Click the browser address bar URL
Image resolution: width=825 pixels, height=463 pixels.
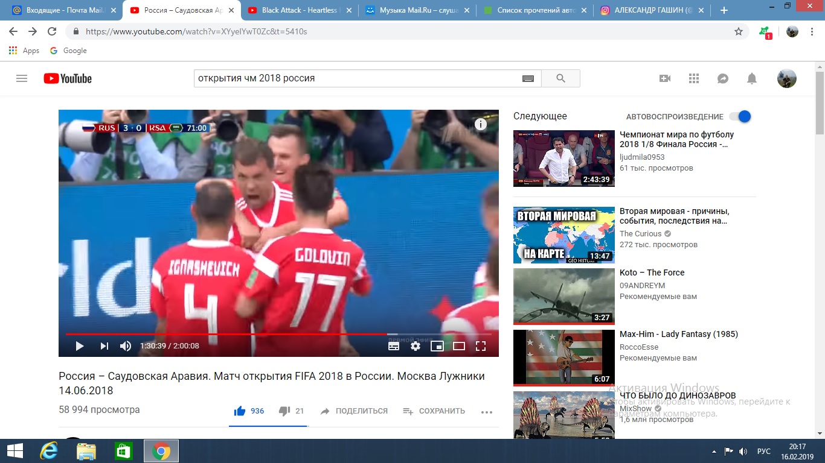196,31
